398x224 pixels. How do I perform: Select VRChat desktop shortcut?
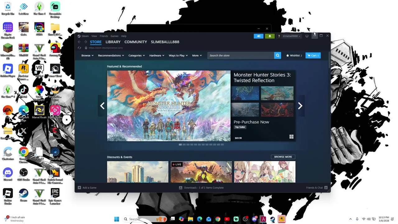click(x=39, y=71)
